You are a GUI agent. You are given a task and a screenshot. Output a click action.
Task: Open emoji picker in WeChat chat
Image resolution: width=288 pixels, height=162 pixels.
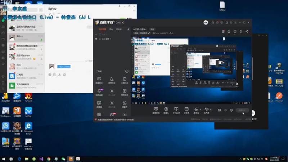pyautogui.click(x=50, y=75)
